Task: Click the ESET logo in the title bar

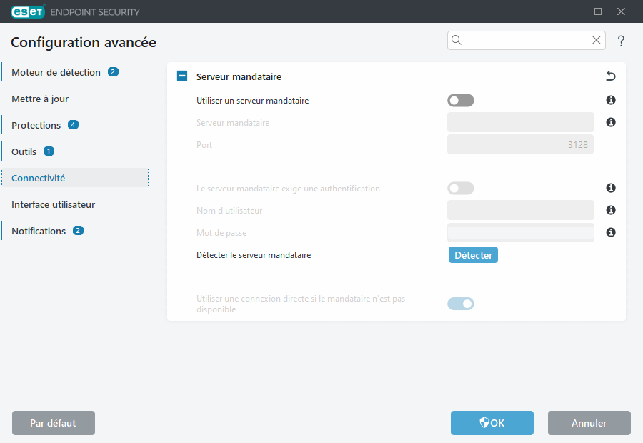Action: (28, 11)
